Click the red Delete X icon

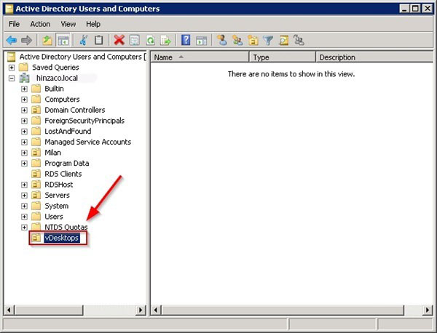point(119,40)
